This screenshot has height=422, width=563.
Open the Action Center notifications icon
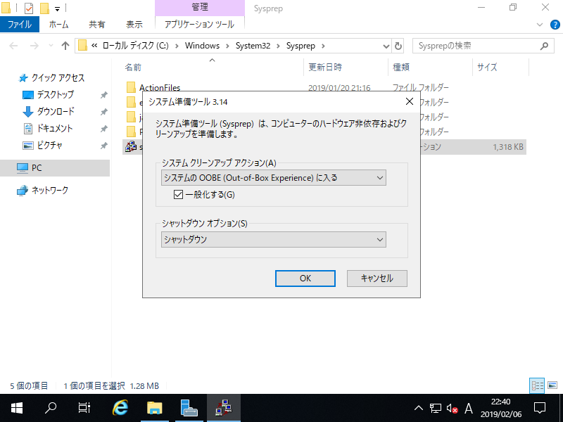(540, 408)
